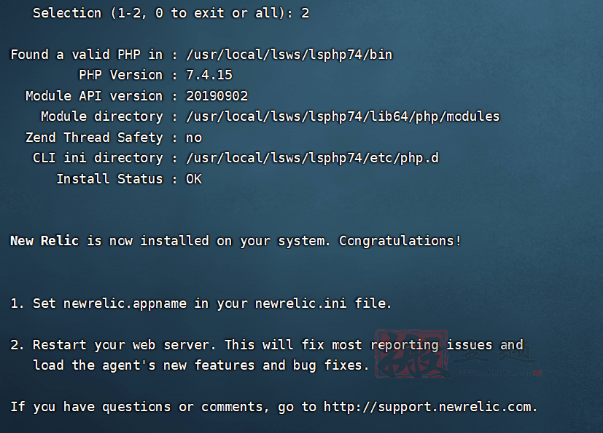
Task: Click the PHP version number 7.4.15
Action: [x=209, y=75]
